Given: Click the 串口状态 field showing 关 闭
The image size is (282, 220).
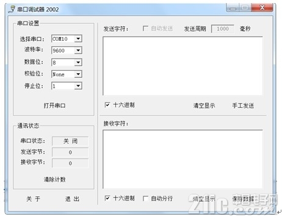Looking at the screenshot, I should (70, 141).
